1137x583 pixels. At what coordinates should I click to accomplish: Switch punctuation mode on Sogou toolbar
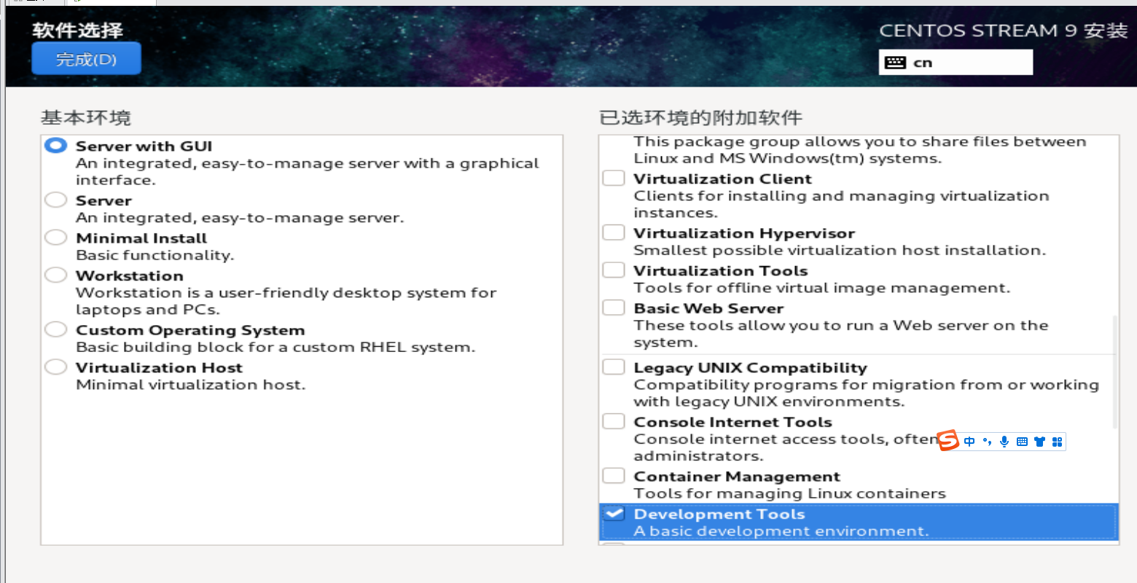986,441
